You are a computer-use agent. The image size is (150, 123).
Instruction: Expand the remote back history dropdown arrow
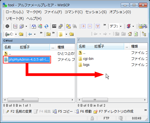(100, 34)
